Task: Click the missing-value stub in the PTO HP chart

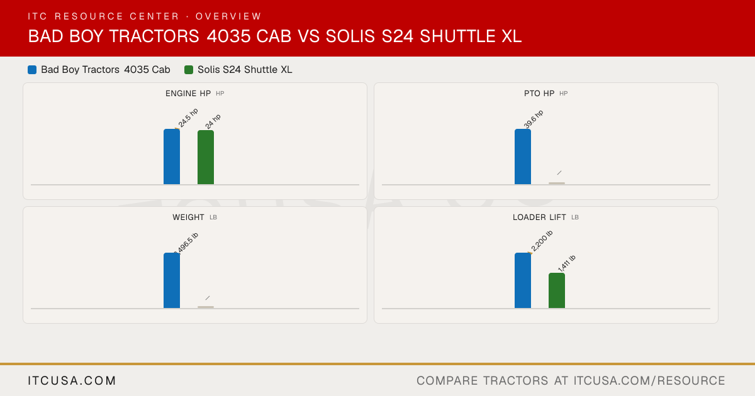Action: pyautogui.click(x=557, y=183)
